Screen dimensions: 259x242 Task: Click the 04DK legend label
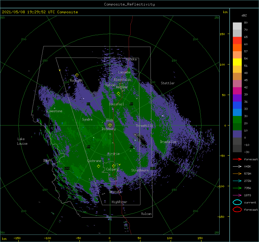[x=247, y=167]
